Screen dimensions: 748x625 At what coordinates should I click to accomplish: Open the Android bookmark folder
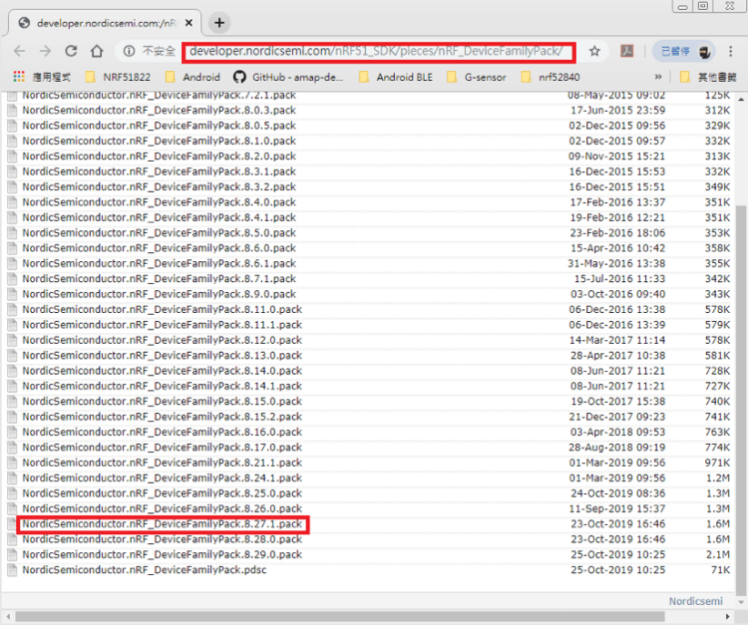point(192,77)
